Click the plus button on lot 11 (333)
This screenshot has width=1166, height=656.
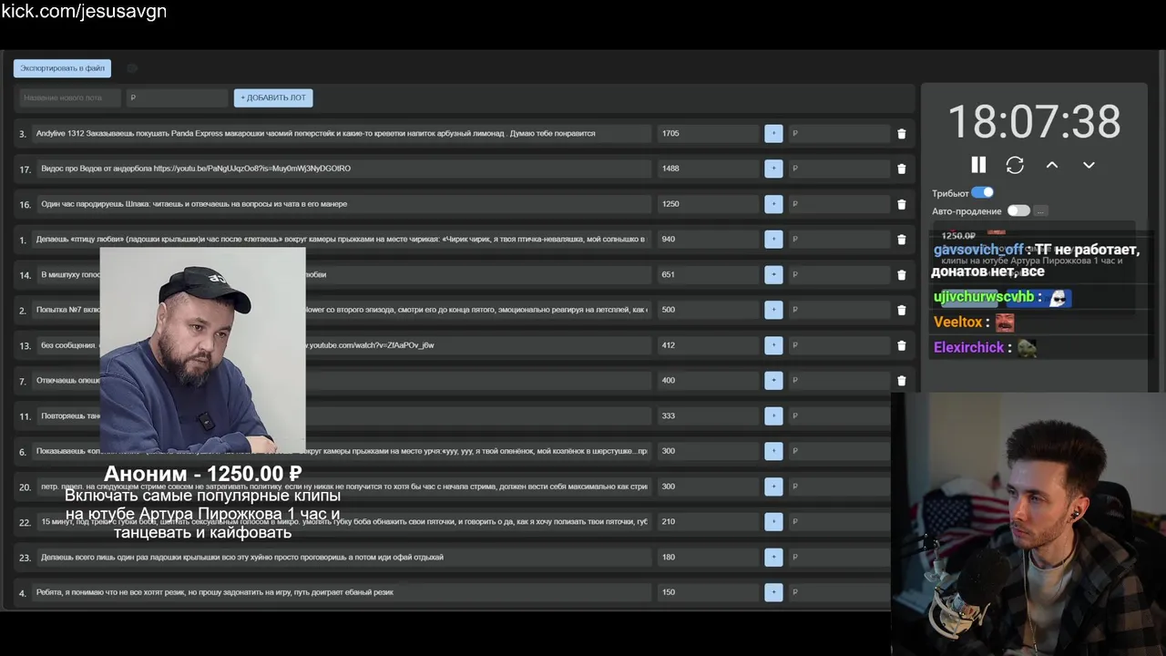[773, 415]
